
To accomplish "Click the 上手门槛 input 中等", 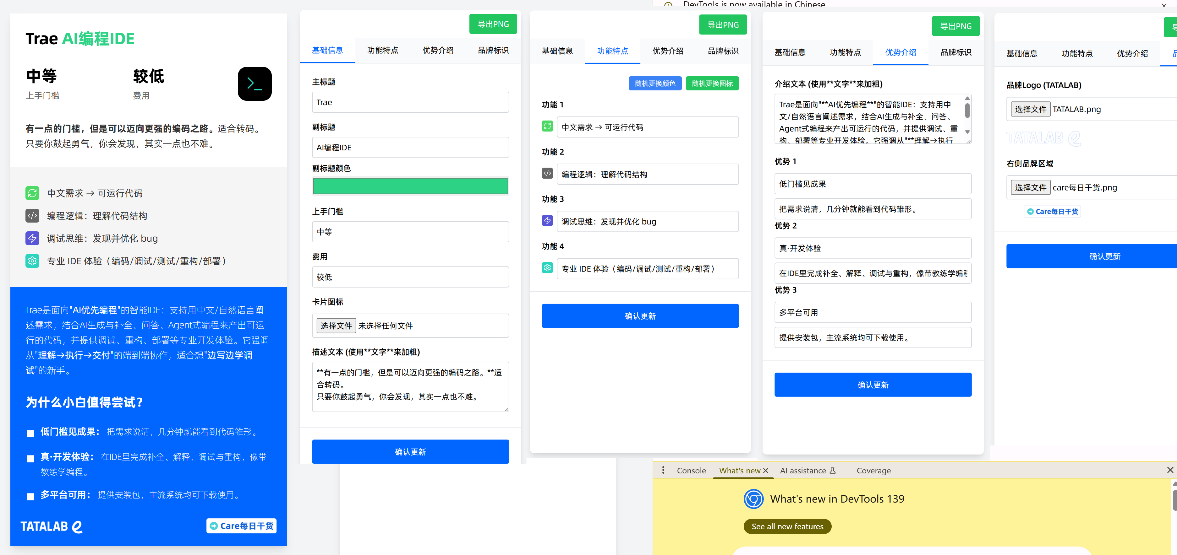I will (x=410, y=232).
